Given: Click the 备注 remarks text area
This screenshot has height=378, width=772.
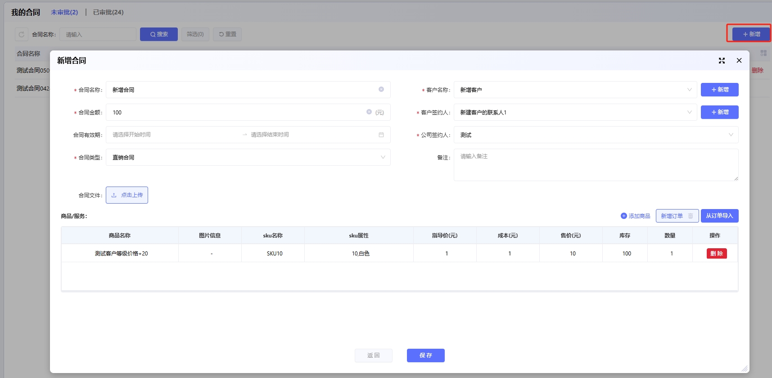Looking at the screenshot, I should [x=596, y=165].
